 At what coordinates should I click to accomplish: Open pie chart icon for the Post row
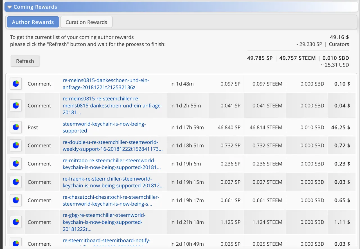[x=16, y=127]
